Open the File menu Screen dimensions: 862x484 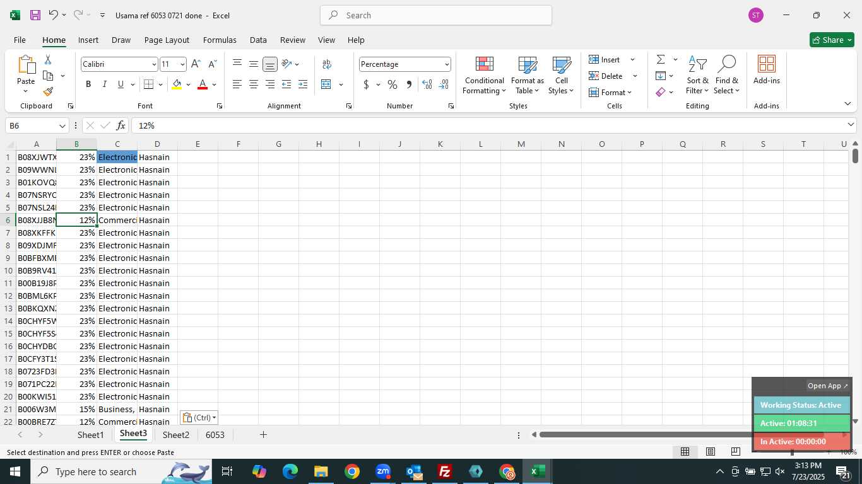20,40
